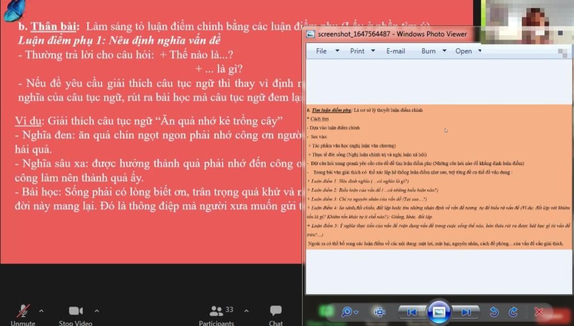
Task: Click the displayed orange document image
Action: (439, 177)
